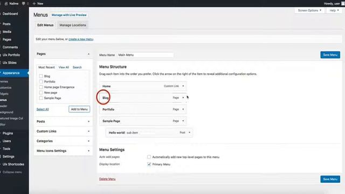
Task: Open Dashboard in the sidebar
Action: (10, 13)
